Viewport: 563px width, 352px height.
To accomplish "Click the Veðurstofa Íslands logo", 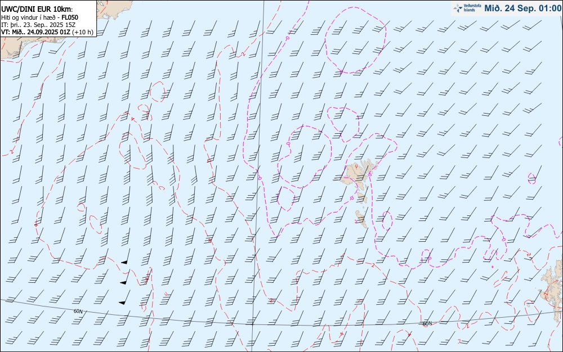I will pos(467,8).
